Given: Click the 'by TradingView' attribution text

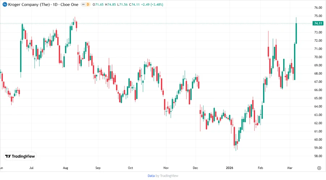Looking at the screenshot, I should [167, 176].
